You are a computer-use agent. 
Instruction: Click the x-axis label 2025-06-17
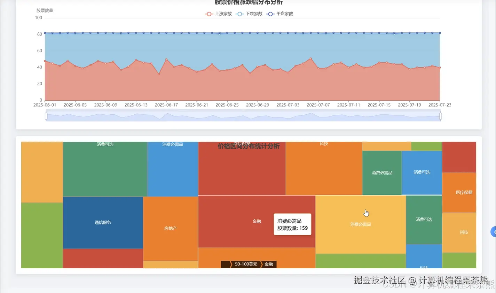tap(166, 105)
